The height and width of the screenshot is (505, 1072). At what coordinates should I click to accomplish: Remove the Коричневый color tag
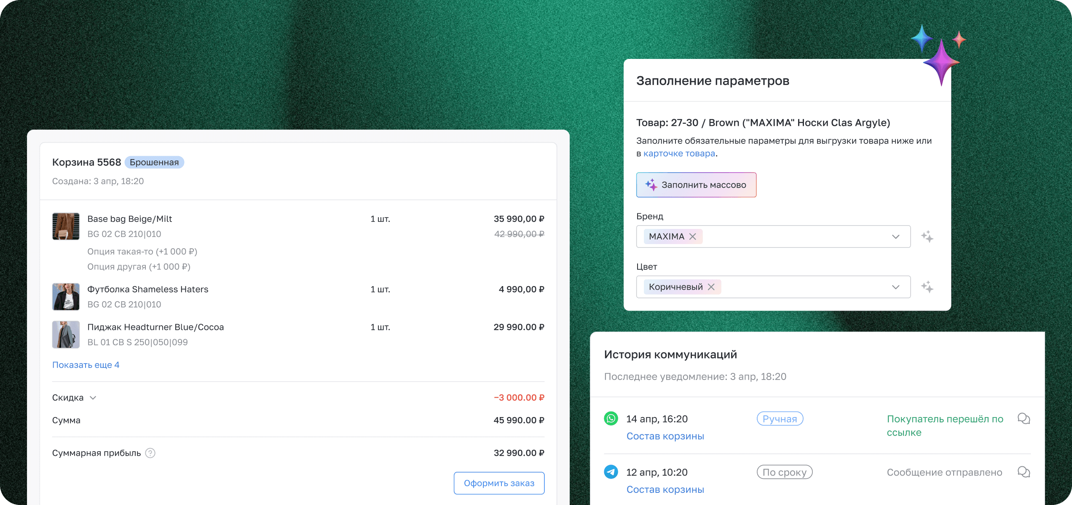point(711,287)
